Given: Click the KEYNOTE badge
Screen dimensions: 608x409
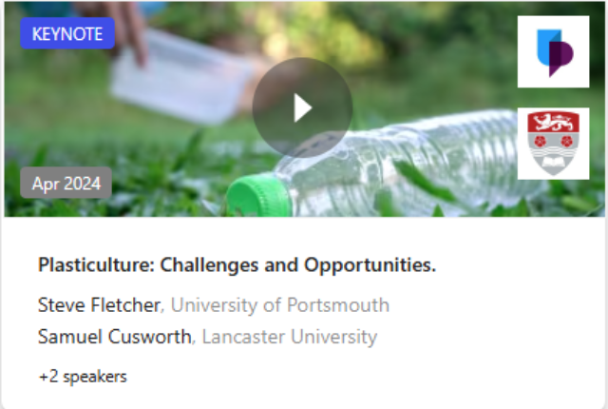Looking at the screenshot, I should tap(66, 33).
